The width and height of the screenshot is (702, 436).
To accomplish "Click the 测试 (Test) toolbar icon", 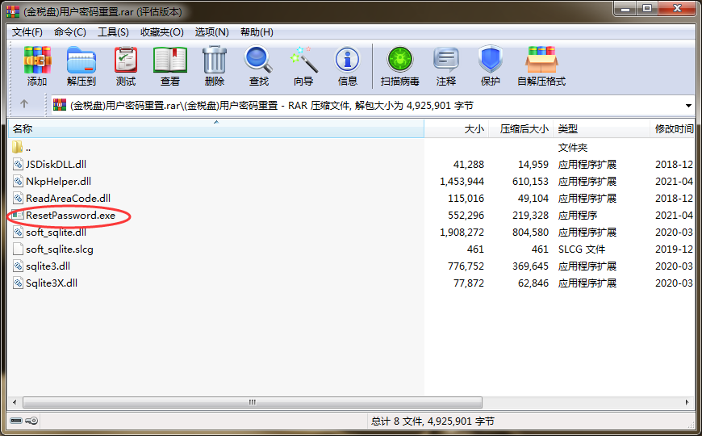I will pyautogui.click(x=126, y=60).
